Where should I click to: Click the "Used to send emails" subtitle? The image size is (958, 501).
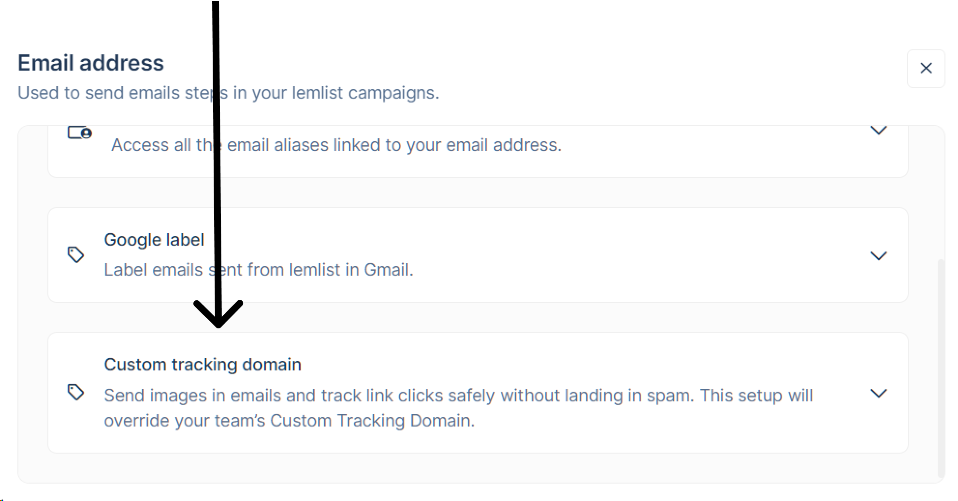pos(228,93)
